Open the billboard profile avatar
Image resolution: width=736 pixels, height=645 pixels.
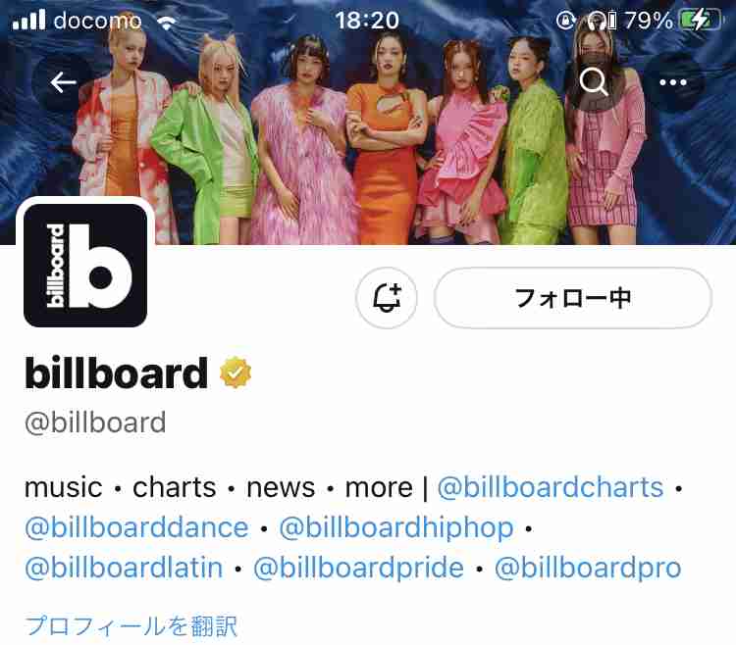tap(85, 266)
